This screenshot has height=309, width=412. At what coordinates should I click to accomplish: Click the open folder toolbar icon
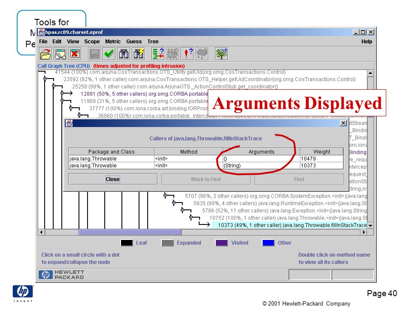(x=45, y=54)
